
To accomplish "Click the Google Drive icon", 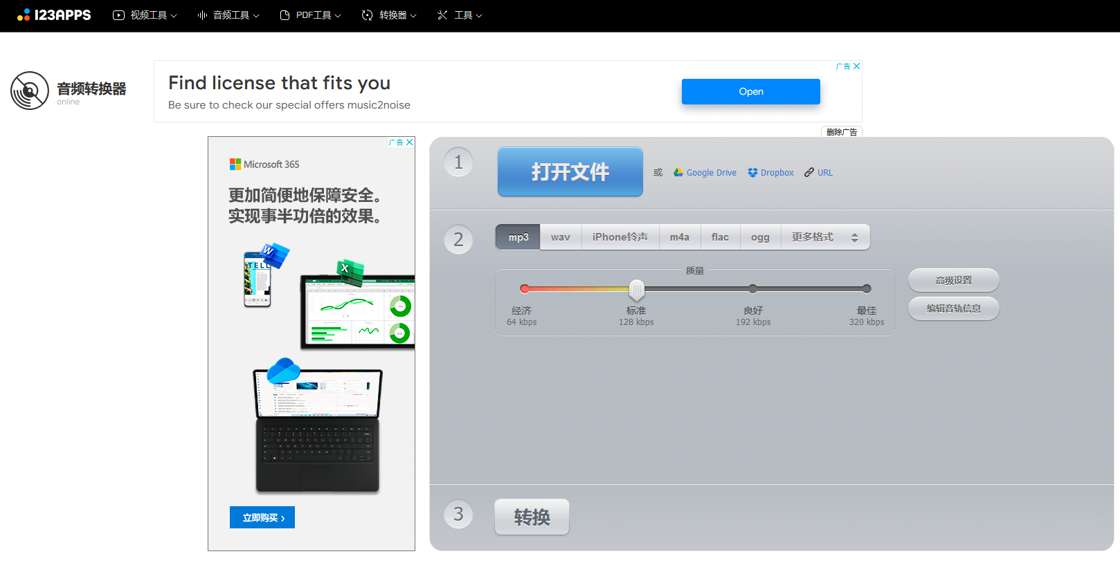I will tap(678, 172).
